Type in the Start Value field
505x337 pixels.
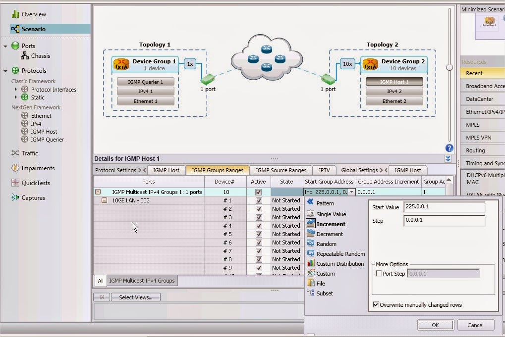(x=444, y=207)
